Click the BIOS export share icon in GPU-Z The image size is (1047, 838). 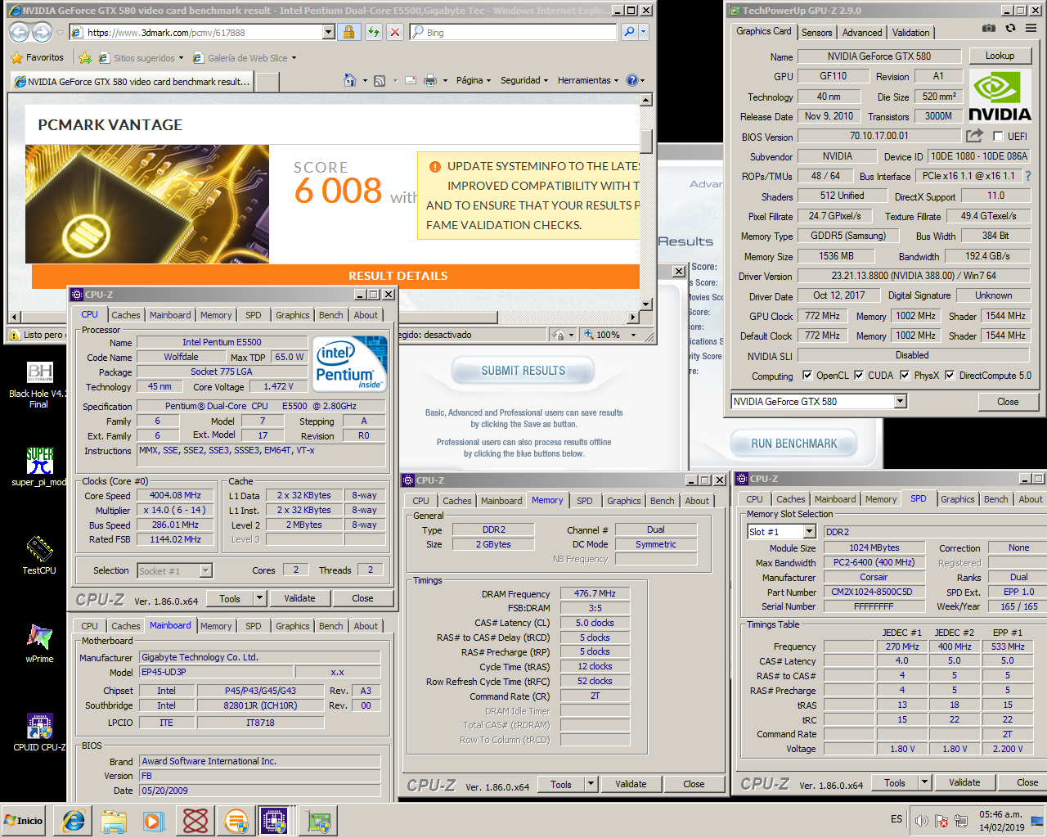tap(974, 136)
